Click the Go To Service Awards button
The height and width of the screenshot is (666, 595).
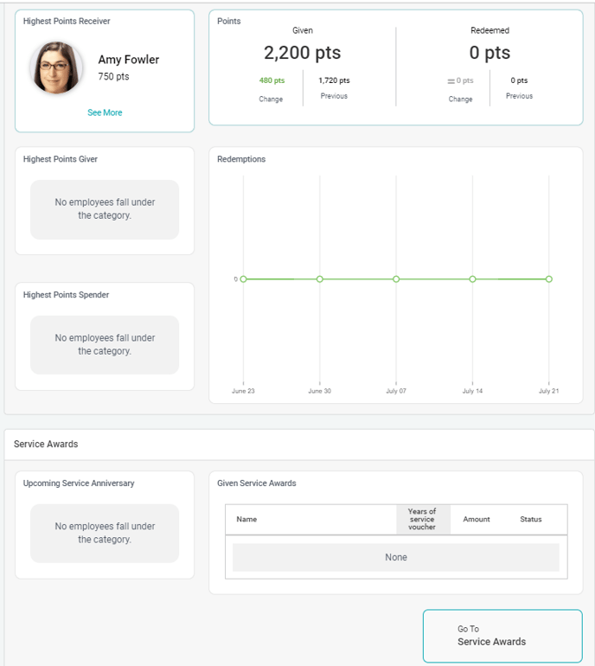[502, 636]
